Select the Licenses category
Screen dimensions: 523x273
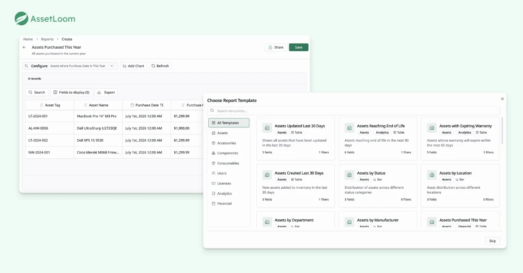pos(229,183)
